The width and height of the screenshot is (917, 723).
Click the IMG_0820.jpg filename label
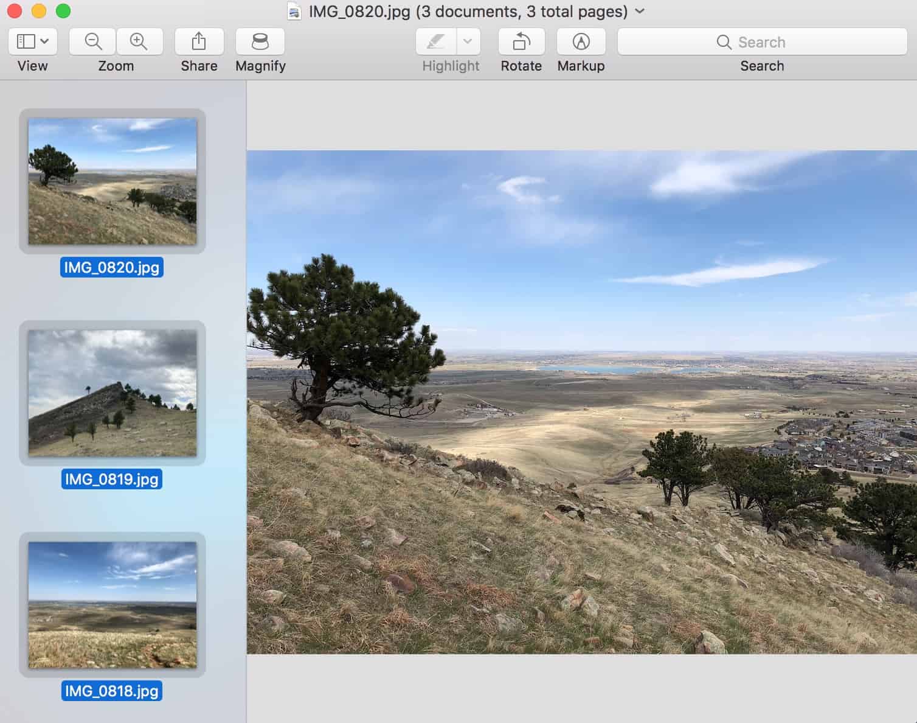pos(112,267)
